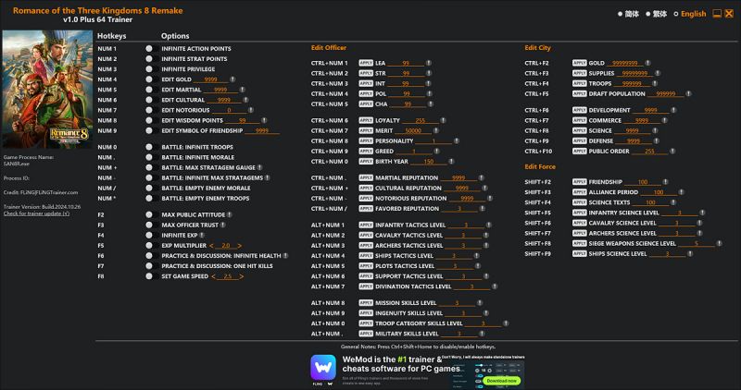Toggle Infinite Action Points on
This screenshot has width=741, height=390.
(x=149, y=49)
